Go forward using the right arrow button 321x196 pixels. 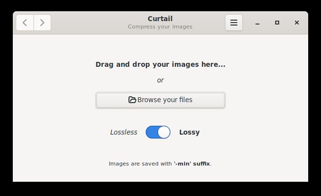[42, 23]
